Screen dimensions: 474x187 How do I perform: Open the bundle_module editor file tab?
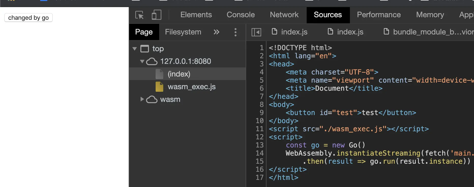click(429, 32)
